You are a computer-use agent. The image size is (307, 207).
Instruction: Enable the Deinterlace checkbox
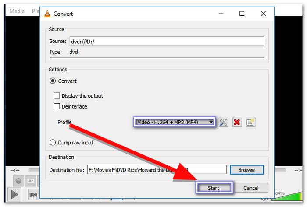57,106
